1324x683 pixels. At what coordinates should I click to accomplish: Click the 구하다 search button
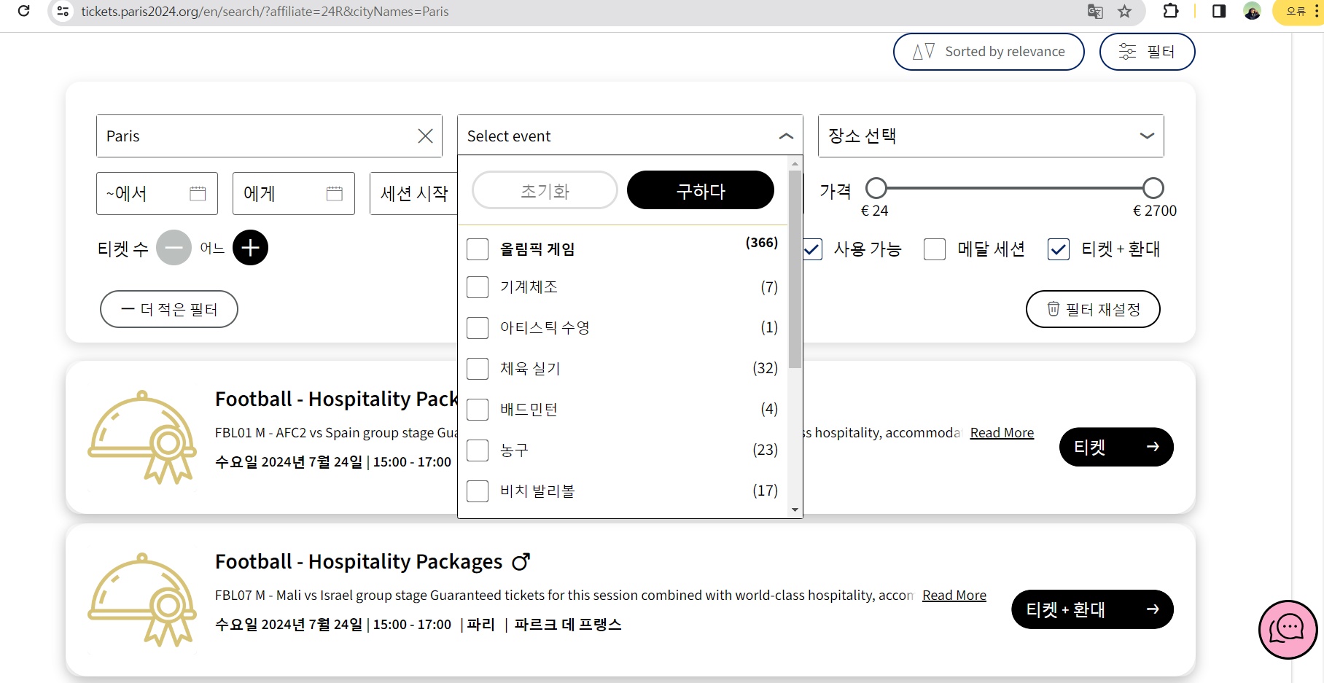[x=700, y=190]
